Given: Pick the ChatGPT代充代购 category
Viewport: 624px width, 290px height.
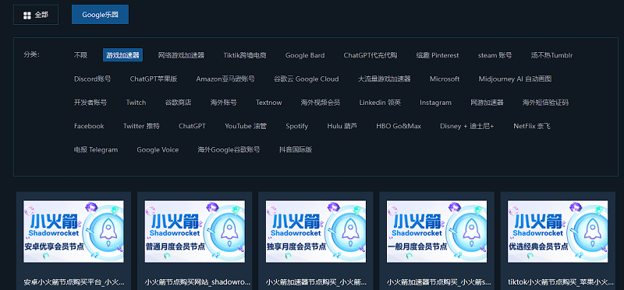Looking at the screenshot, I should click(x=370, y=55).
